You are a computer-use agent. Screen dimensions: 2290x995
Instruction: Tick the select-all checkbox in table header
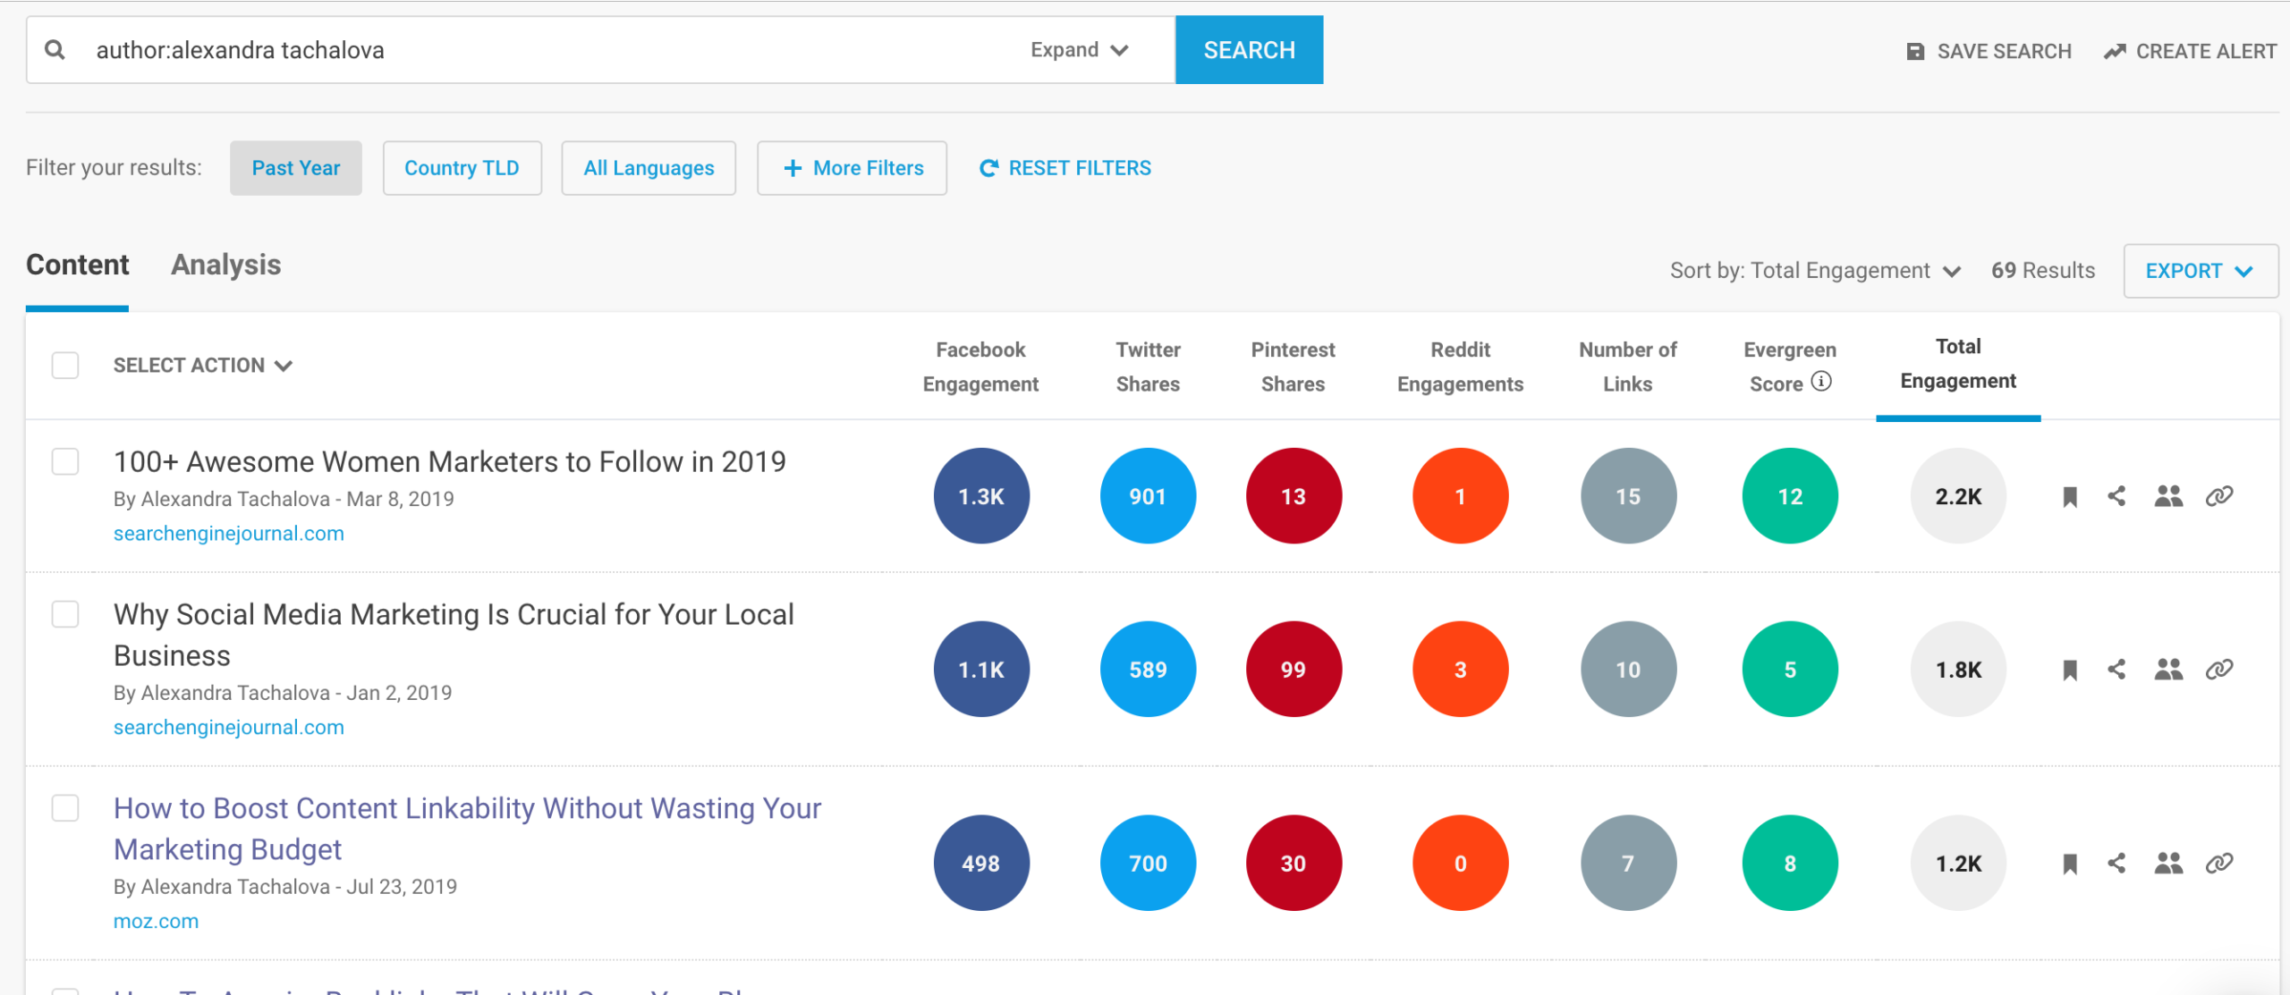[x=65, y=366]
